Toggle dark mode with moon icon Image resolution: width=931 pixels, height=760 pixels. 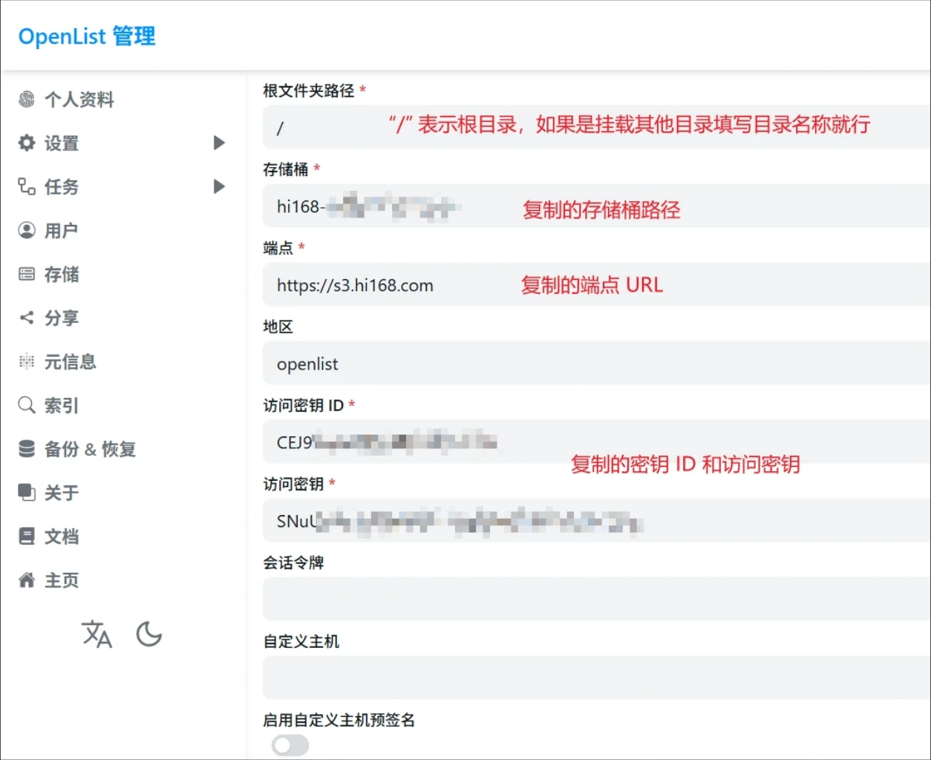point(149,635)
